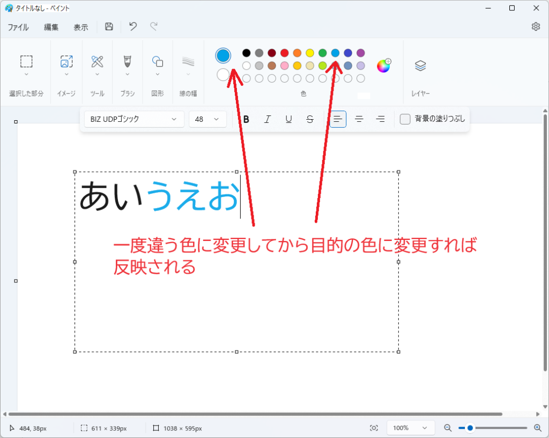This screenshot has width=549, height=438.
Task: Underline the text
Action: coord(288,119)
